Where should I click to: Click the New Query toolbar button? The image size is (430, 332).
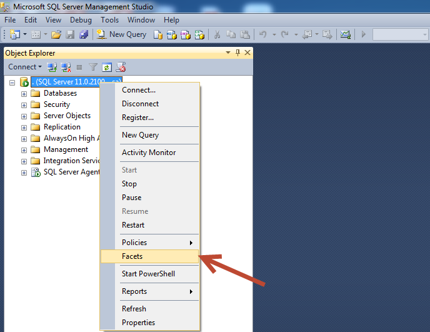coord(121,34)
